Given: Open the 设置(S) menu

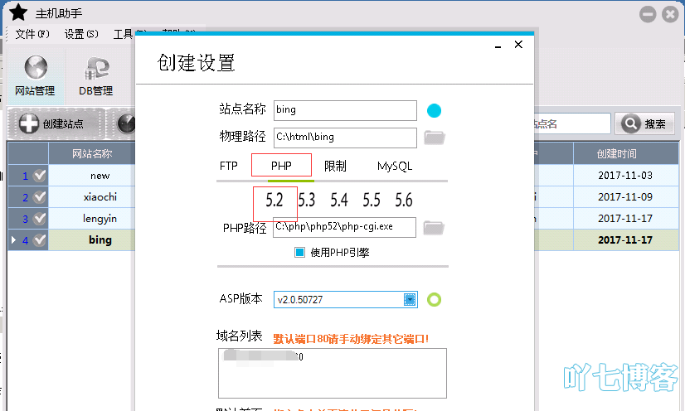Looking at the screenshot, I should coord(81,34).
